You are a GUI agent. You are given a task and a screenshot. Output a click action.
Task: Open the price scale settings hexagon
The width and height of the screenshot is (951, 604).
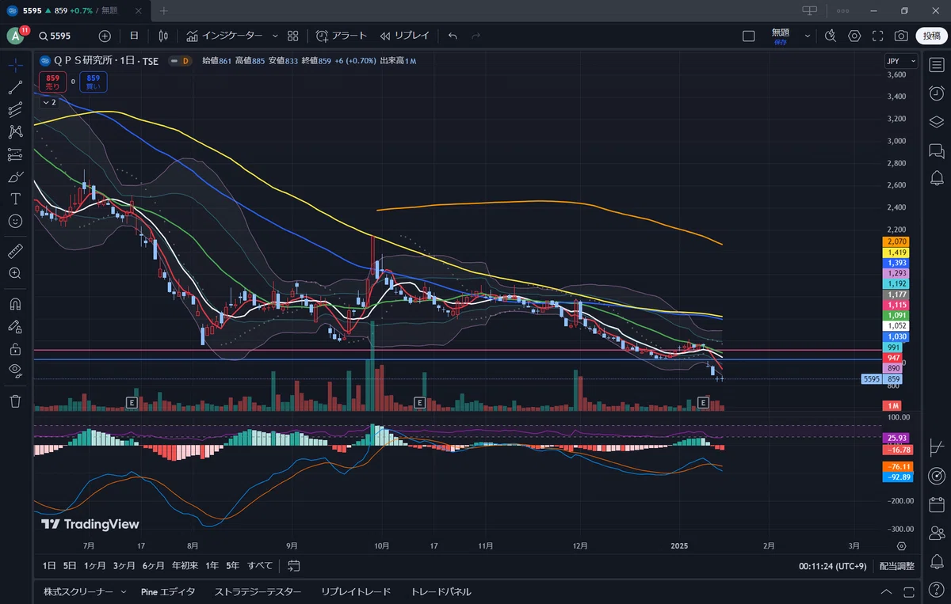point(901,546)
